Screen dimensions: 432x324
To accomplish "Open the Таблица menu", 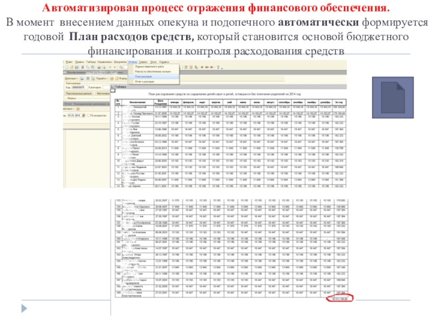I will [x=91, y=62].
